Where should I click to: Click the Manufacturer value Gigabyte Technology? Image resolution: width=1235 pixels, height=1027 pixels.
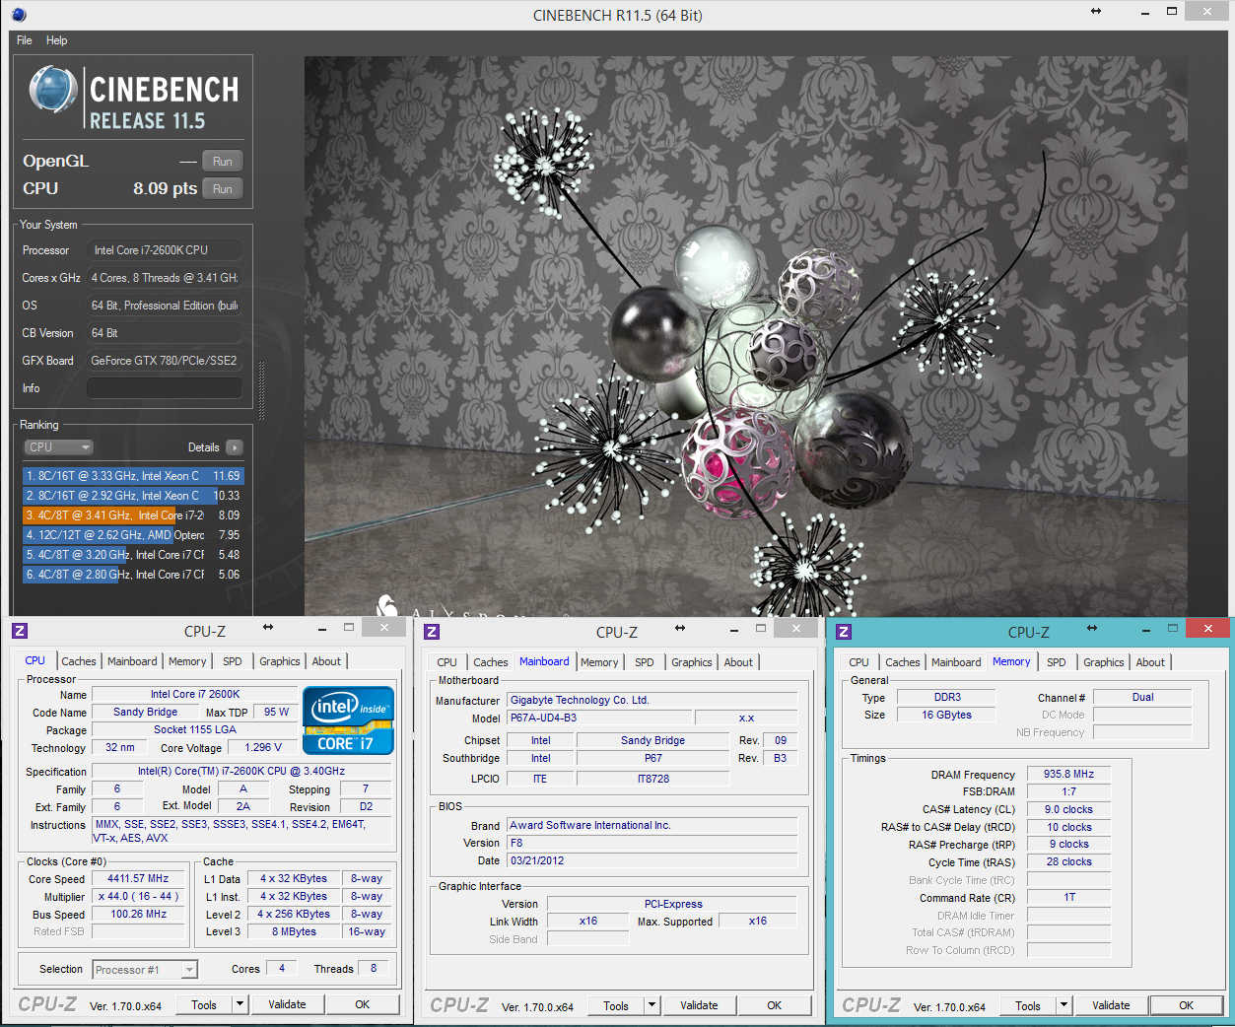(652, 700)
